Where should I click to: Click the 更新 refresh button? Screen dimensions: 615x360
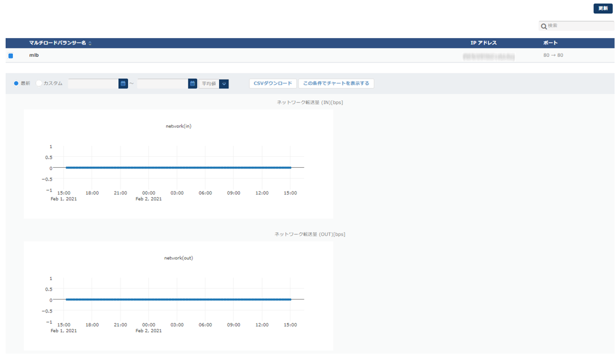[603, 9]
